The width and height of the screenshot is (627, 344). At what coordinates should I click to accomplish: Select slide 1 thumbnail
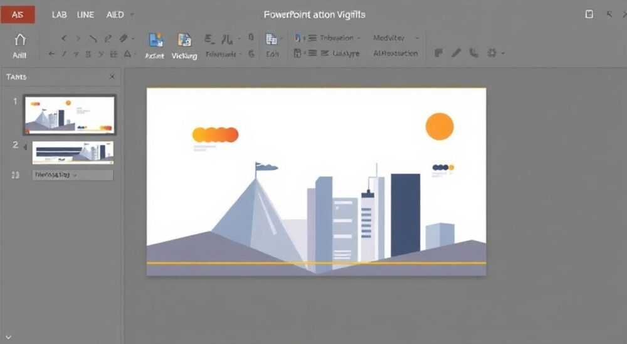pos(70,115)
